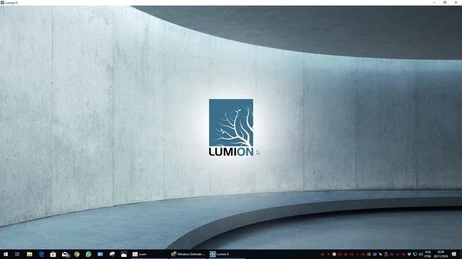
Task: Launch File Explorer from the taskbar
Action: [30, 254]
